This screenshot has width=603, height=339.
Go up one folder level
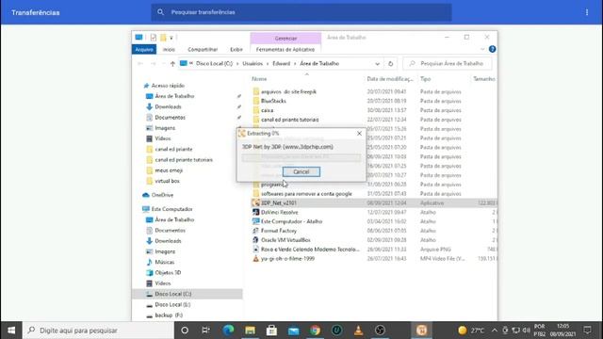172,64
